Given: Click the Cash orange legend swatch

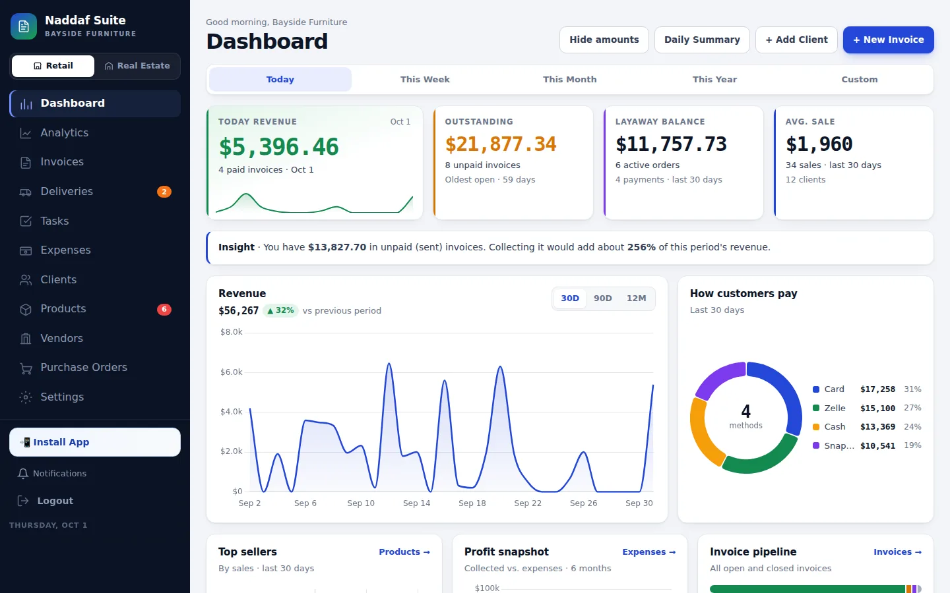Looking at the screenshot, I should point(816,427).
